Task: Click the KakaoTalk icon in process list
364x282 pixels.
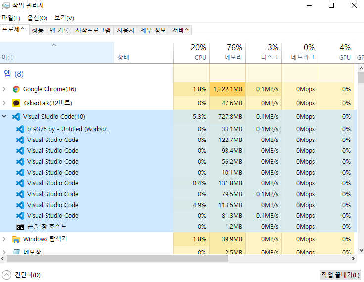Action: (16, 103)
